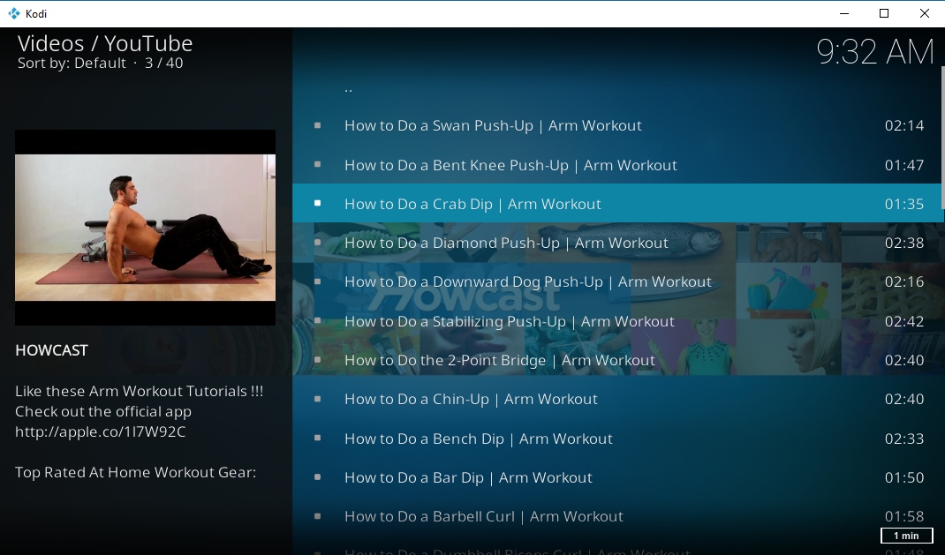Click the 01:50 duration for Bar Dip
This screenshot has height=555, width=945.
(x=904, y=477)
